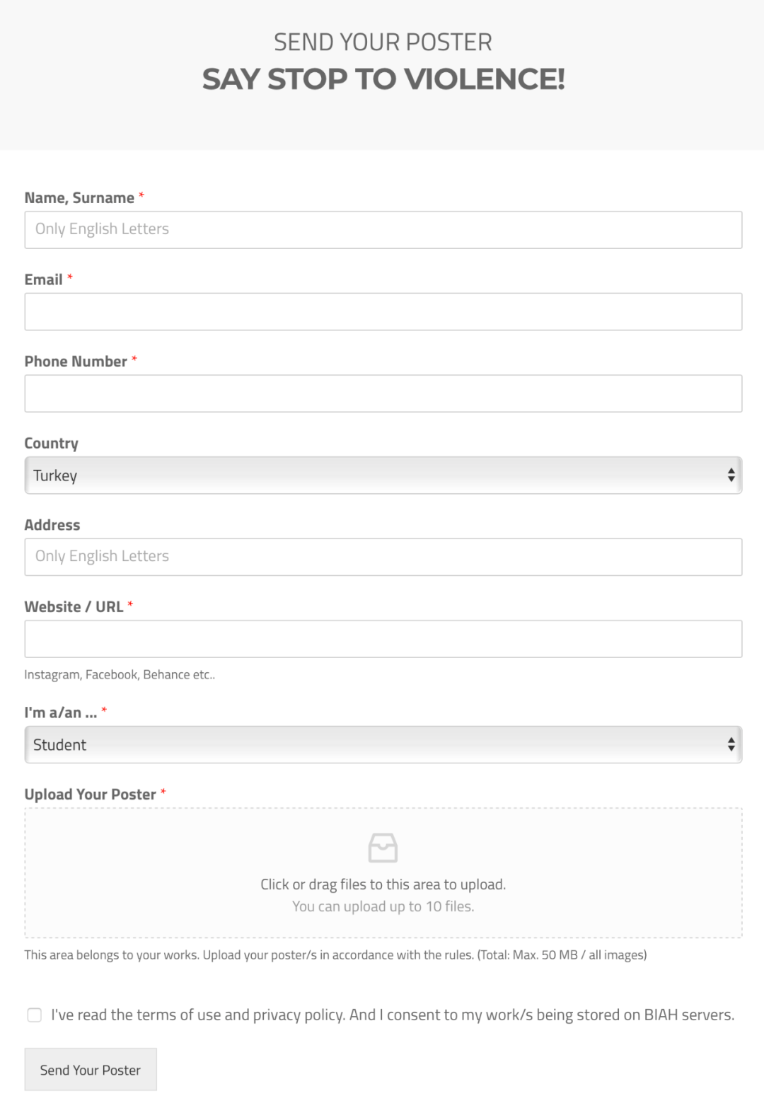Click the "I'm a/an ..." label
This screenshot has width=764, height=1108.
coord(61,712)
